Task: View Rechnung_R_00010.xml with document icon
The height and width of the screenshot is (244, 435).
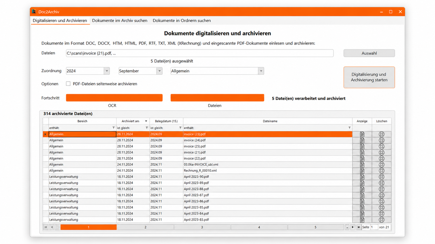Action: pos(362,171)
